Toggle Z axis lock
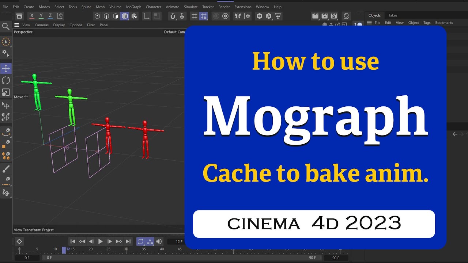Screen dimensions: 468x263 50,16
